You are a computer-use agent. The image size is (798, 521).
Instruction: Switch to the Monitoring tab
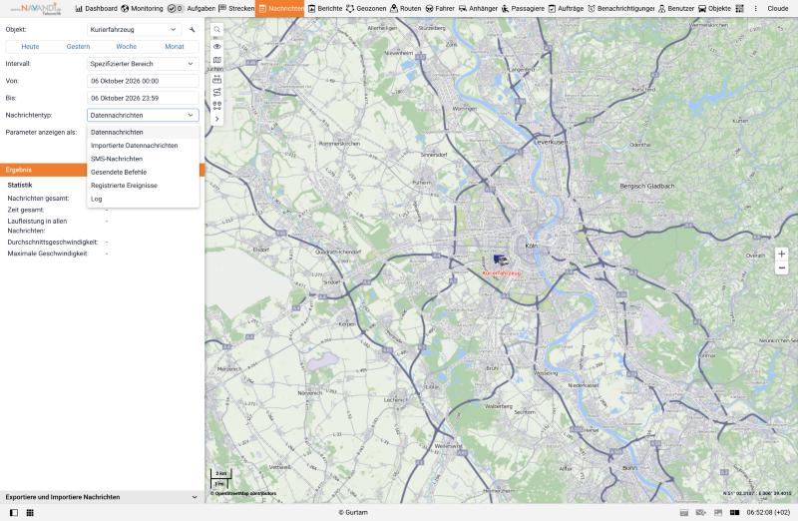[142, 9]
